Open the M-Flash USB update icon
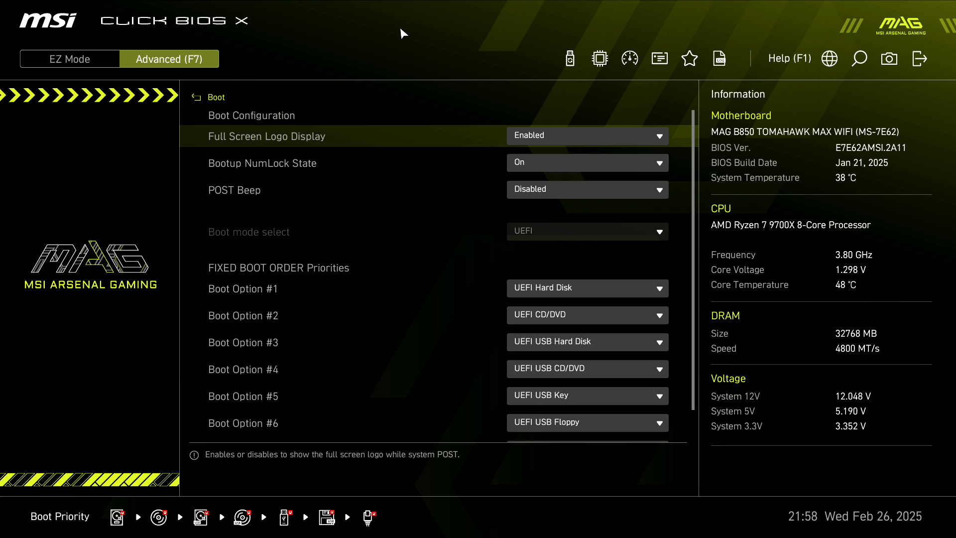Screen dimensions: 956x538 click(x=570, y=59)
